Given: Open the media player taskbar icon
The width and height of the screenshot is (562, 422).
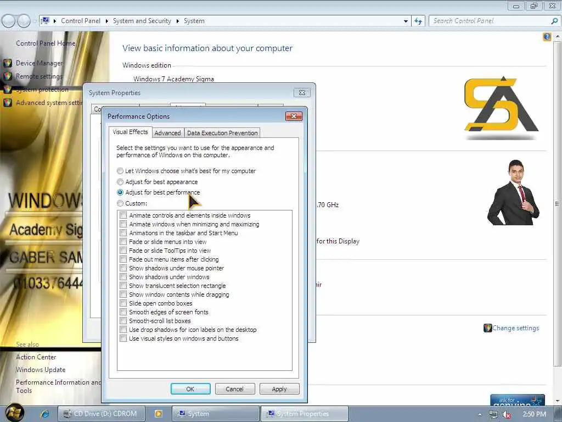Looking at the screenshot, I should click(159, 414).
